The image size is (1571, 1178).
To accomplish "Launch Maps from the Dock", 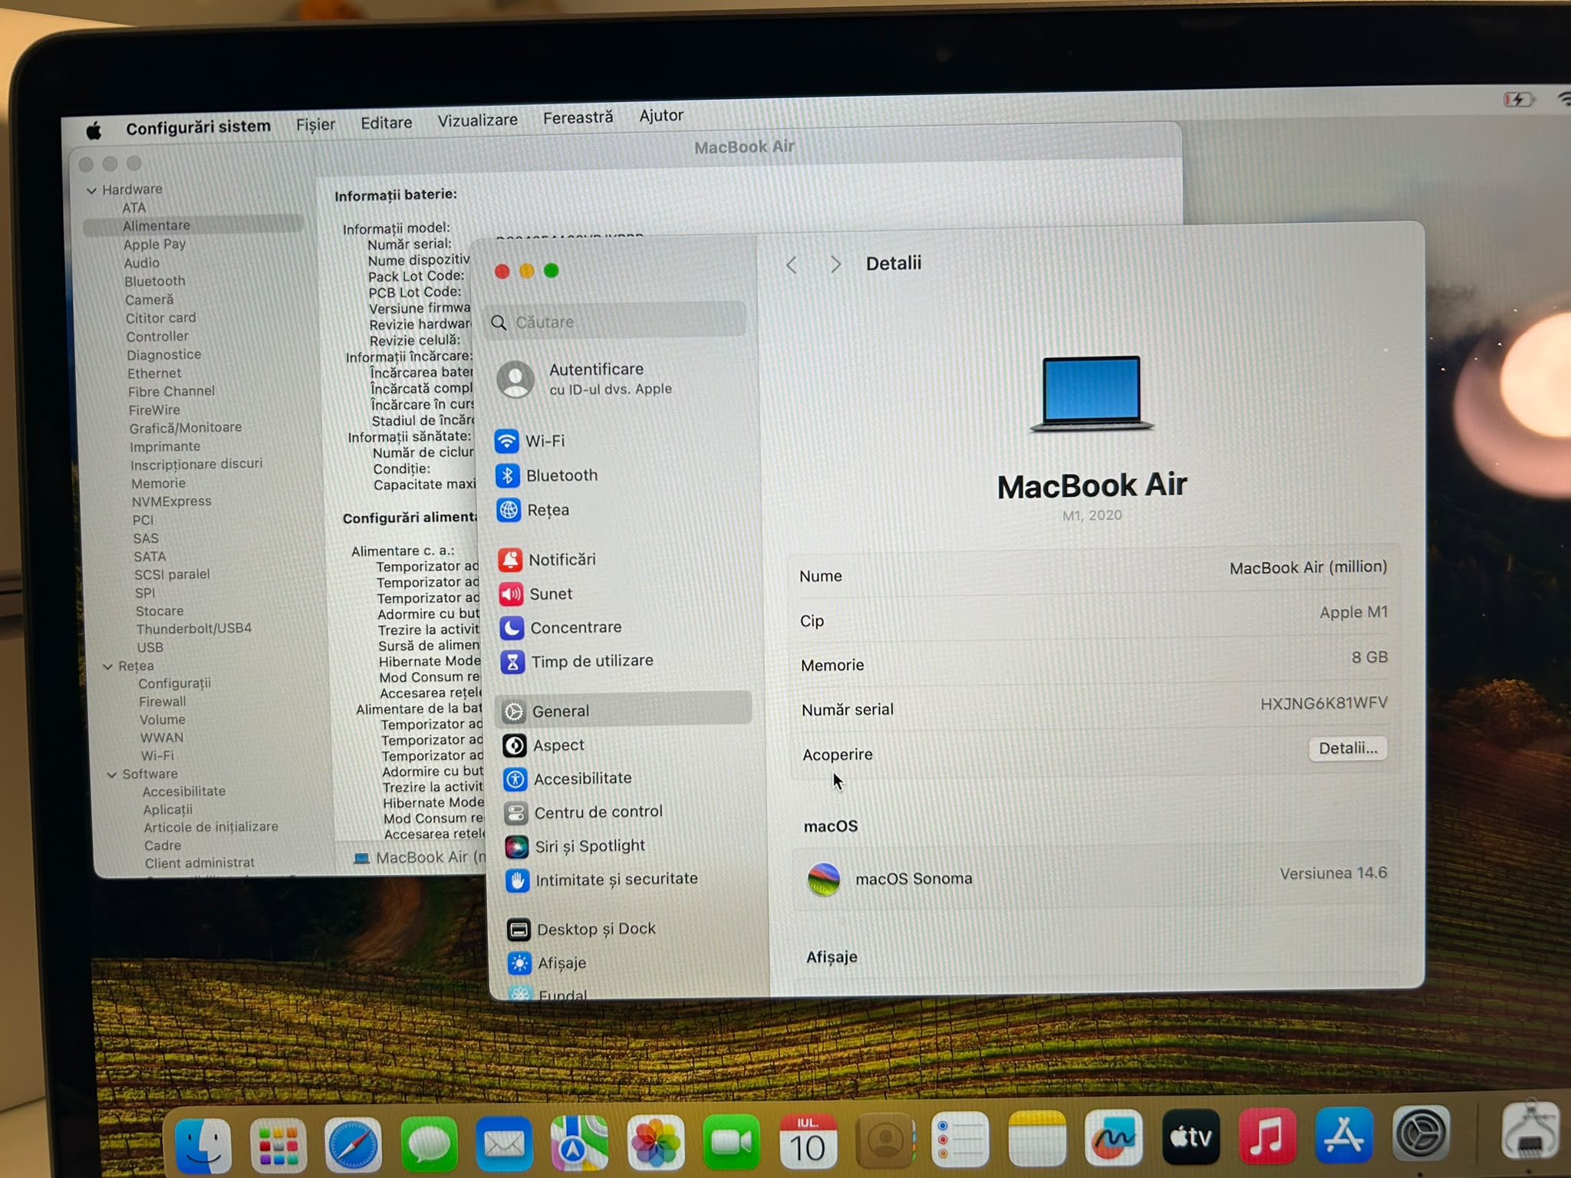I will coord(579,1144).
